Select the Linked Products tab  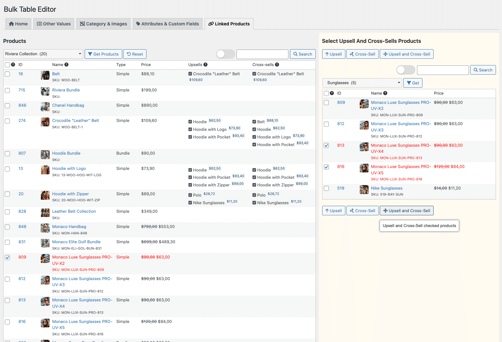pyautogui.click(x=229, y=24)
